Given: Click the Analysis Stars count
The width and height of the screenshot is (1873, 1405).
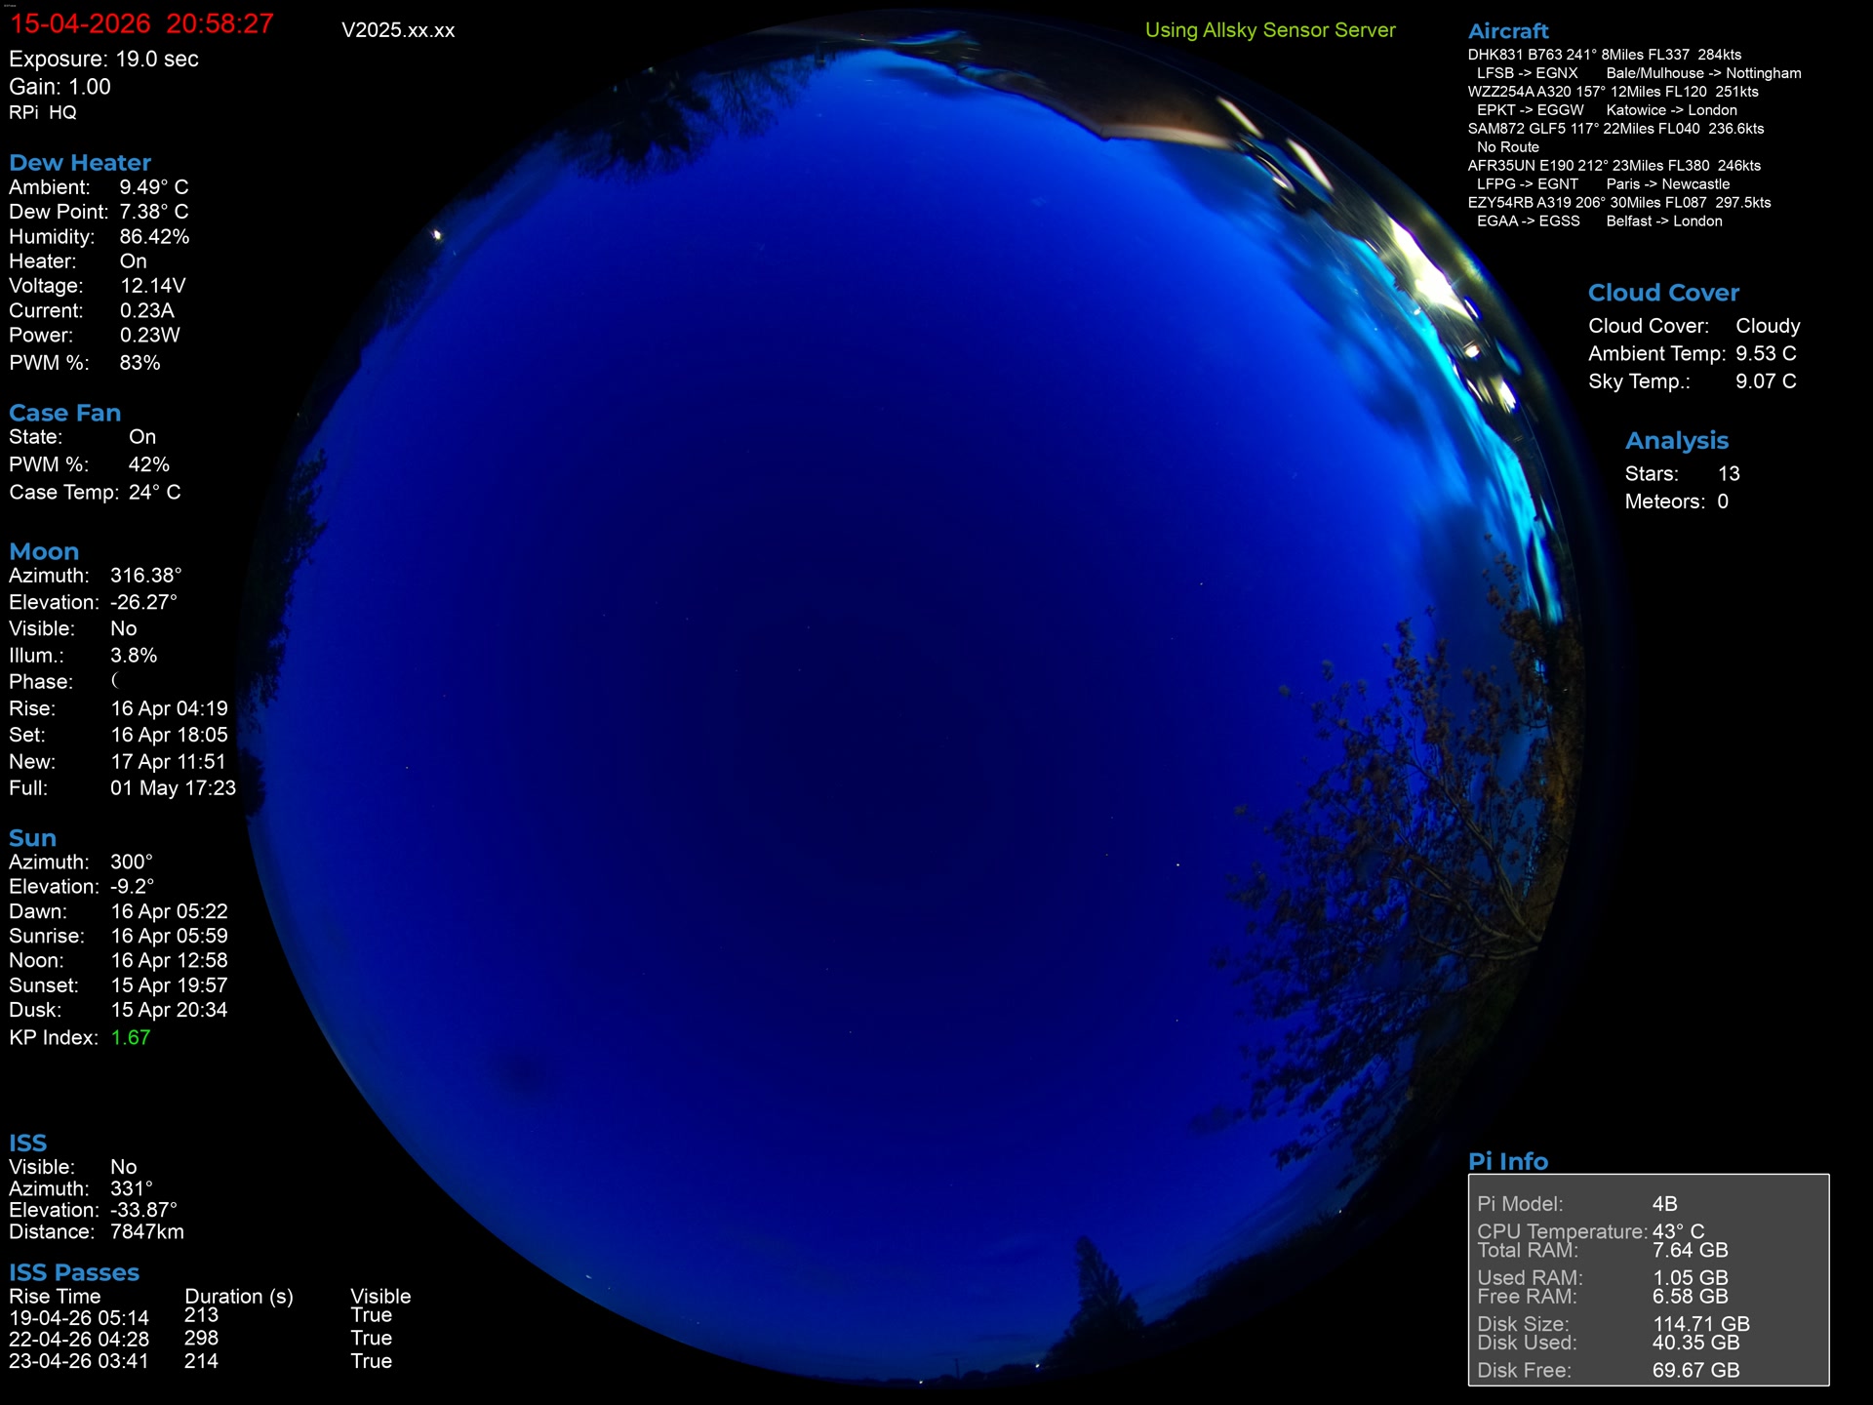Looking at the screenshot, I should click(1728, 473).
